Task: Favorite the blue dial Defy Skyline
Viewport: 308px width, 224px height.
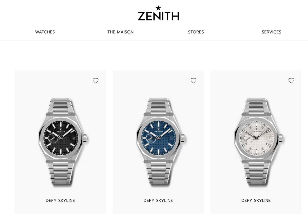Action: point(194,81)
